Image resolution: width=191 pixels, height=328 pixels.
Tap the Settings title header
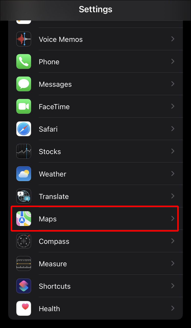(x=95, y=9)
